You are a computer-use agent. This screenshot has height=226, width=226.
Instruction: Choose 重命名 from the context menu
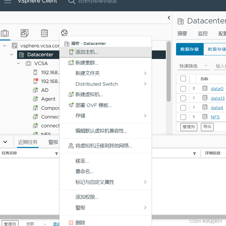(106, 171)
